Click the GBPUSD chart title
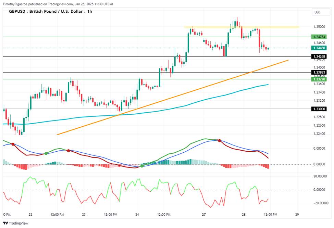The width and height of the screenshot is (334, 228). pos(50,12)
